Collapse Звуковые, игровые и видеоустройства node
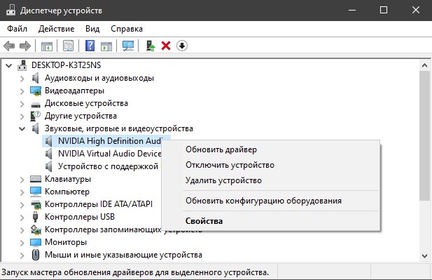The image size is (432, 280). point(22,128)
